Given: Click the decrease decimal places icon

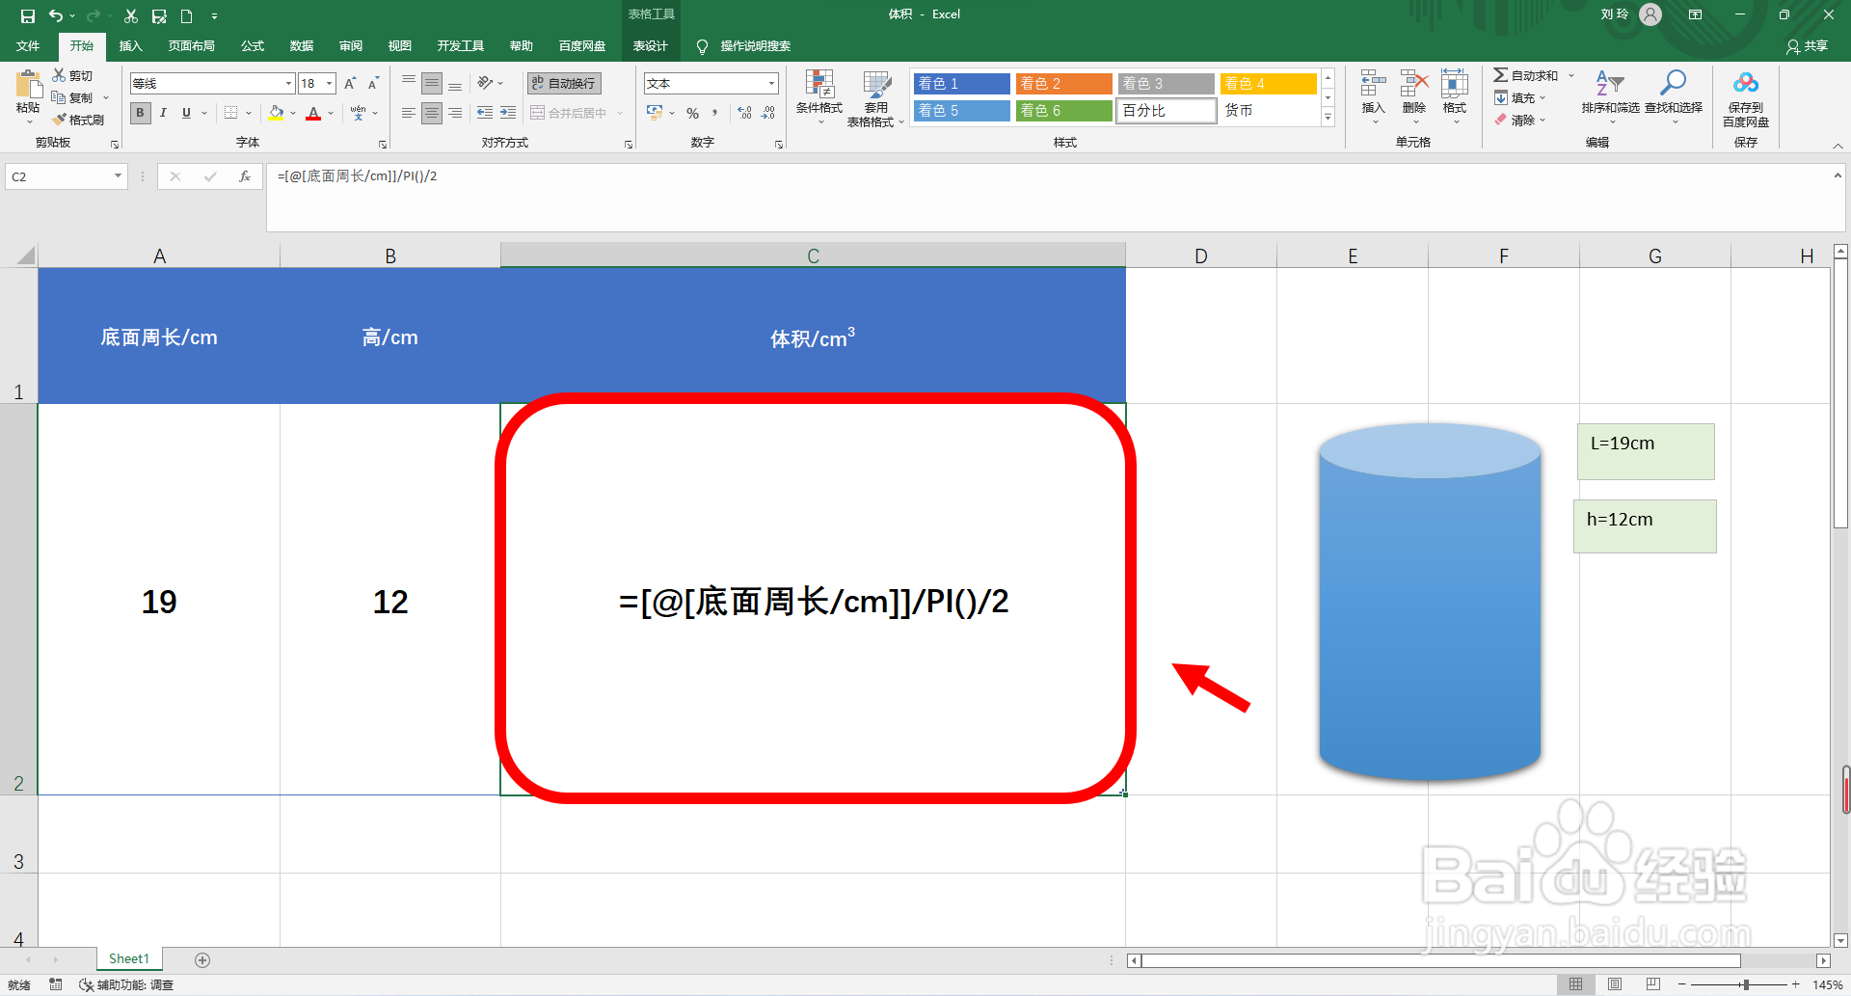Looking at the screenshot, I should click(x=768, y=113).
